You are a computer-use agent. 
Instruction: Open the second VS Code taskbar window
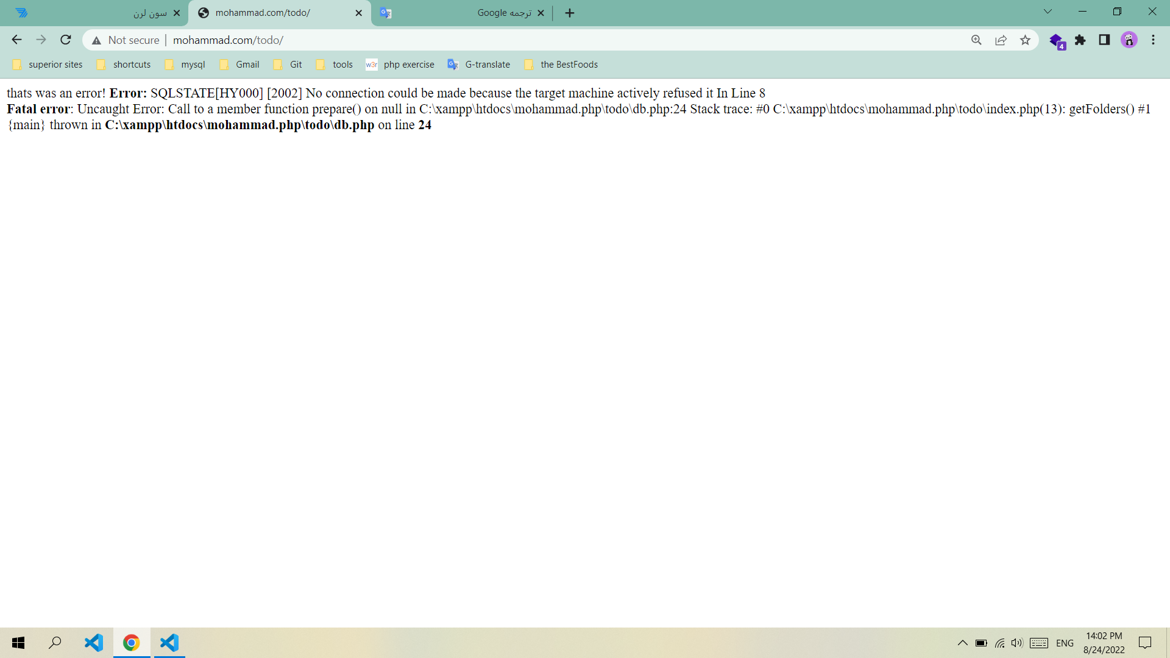point(169,643)
